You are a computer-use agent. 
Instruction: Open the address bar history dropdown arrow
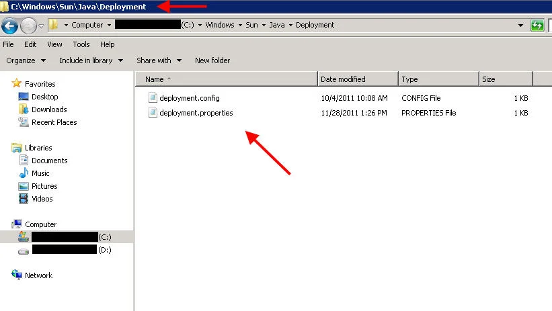click(x=520, y=26)
